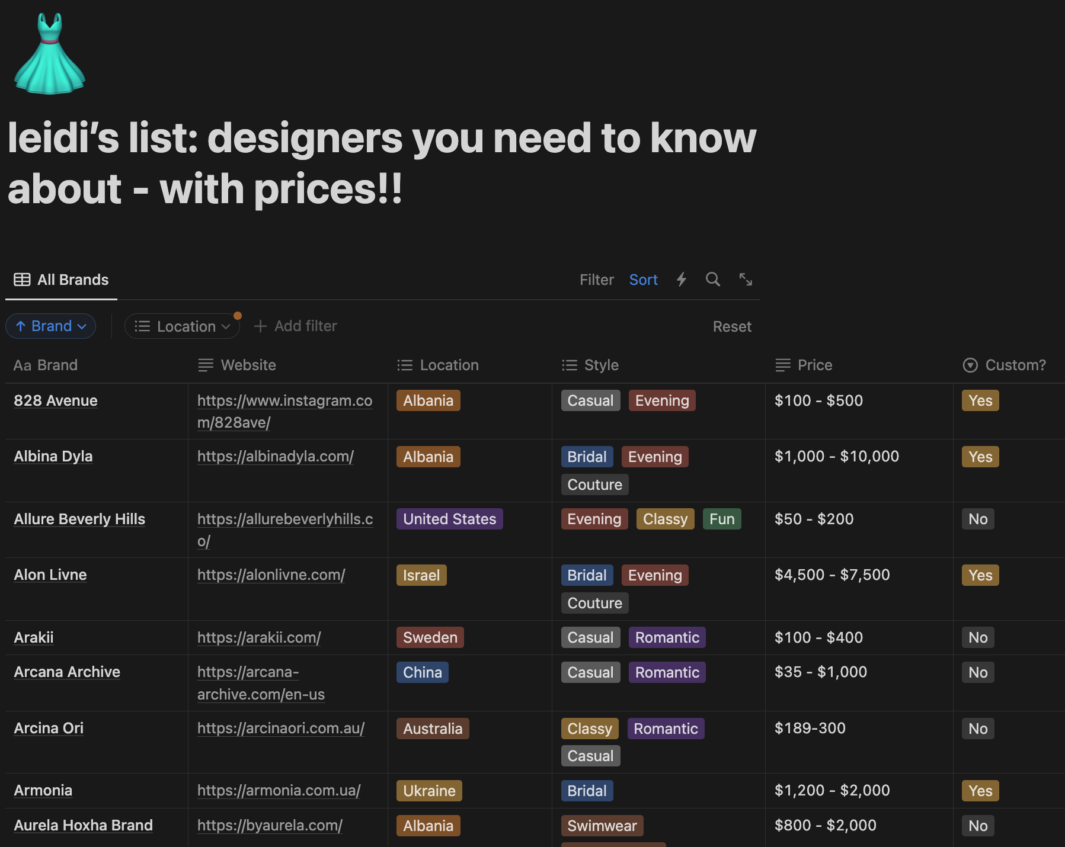Open the Albina Dyla website link
This screenshot has width=1065, height=847.
(x=275, y=456)
